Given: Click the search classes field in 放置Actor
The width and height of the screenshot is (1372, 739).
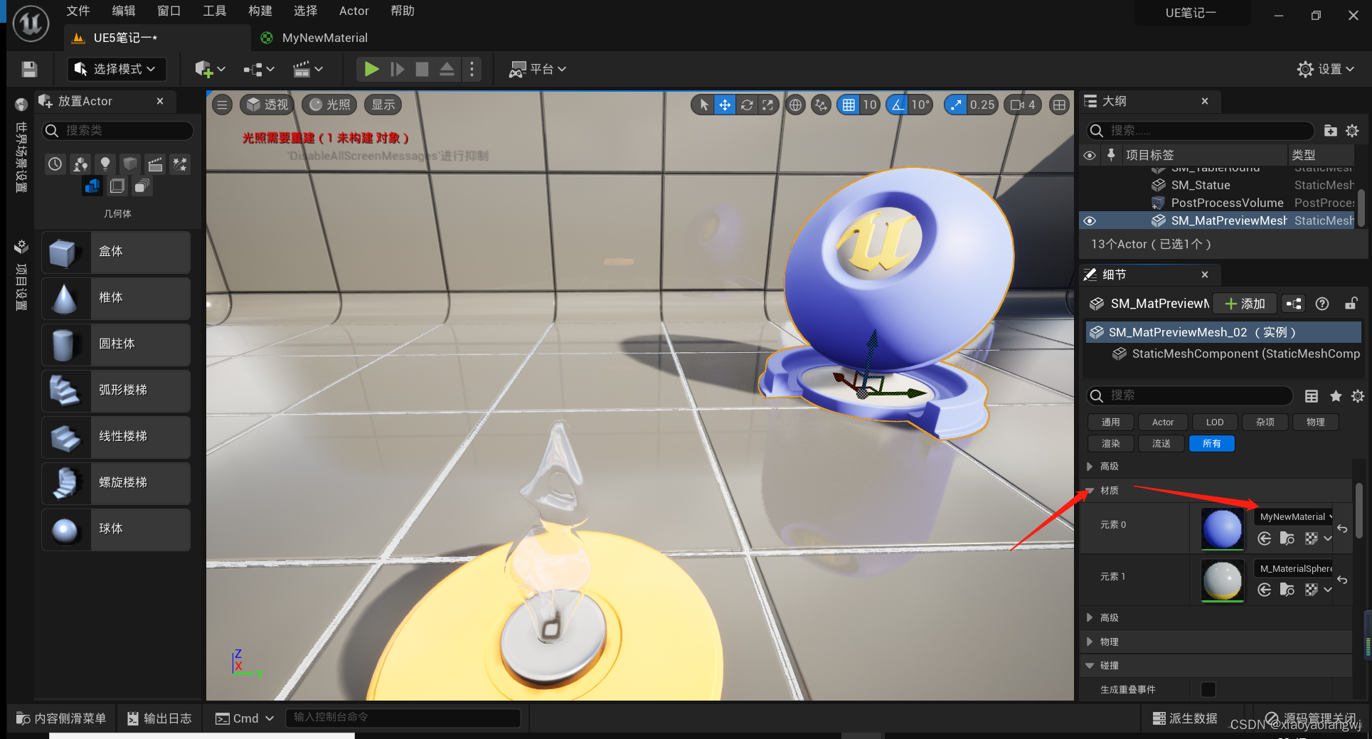Looking at the screenshot, I should coord(118,130).
